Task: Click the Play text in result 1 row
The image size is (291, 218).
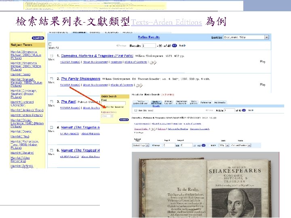Action: [x=262, y=61]
